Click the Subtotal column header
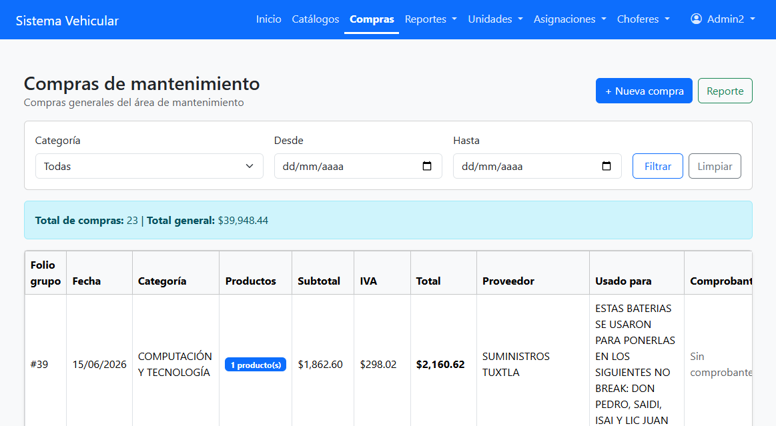 coord(323,273)
